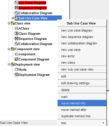Select the 'AClass' tree label
Screen dimensions: 109x126
point(24,29)
